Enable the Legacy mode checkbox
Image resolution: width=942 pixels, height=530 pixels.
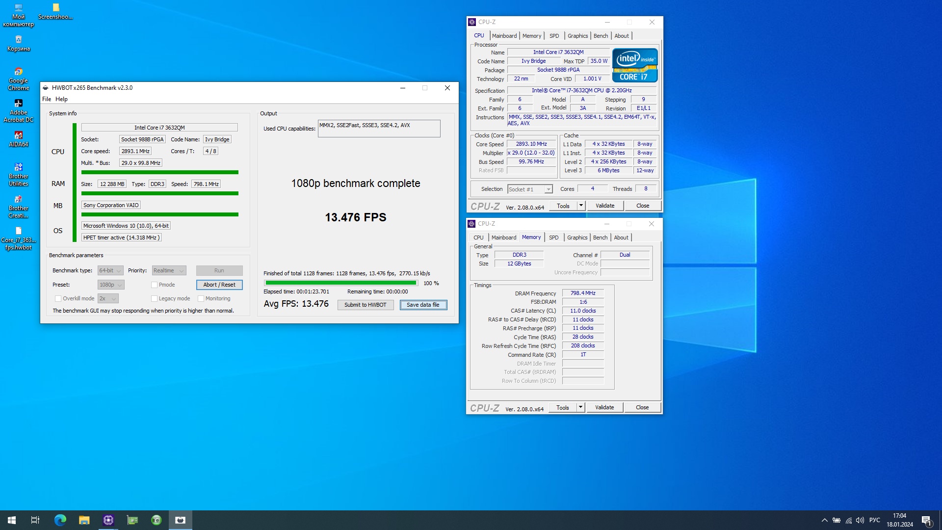pyautogui.click(x=154, y=298)
